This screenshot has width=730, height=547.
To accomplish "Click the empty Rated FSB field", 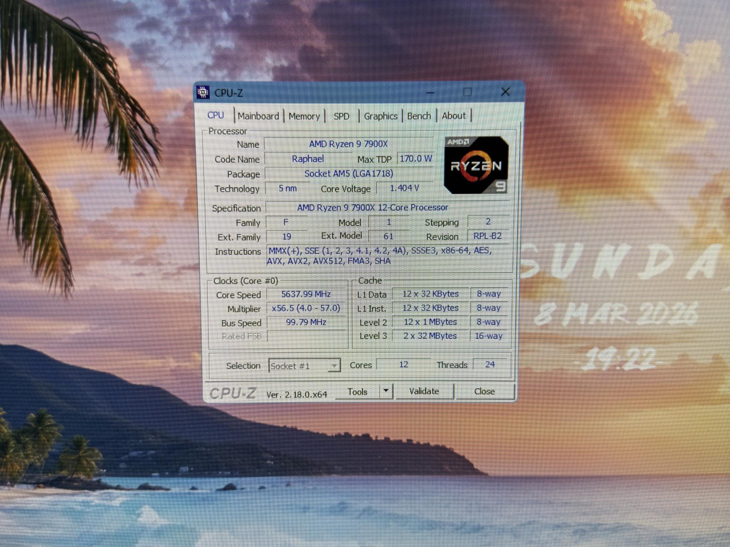I will pos(306,336).
